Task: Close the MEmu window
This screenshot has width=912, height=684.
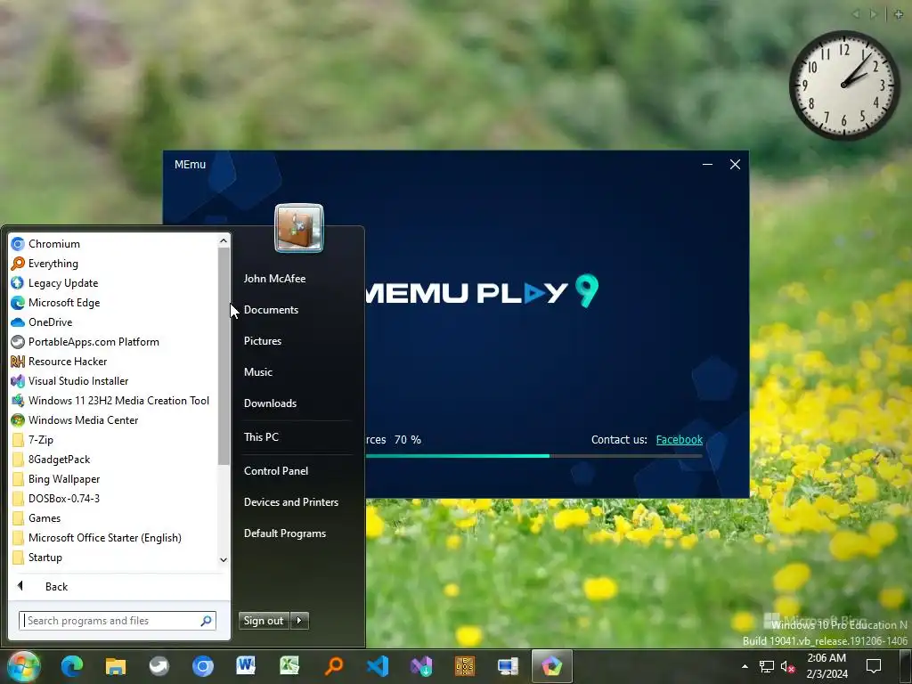Action: pos(735,165)
